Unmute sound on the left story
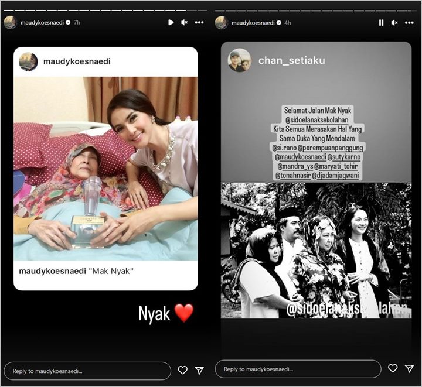 [x=185, y=23]
